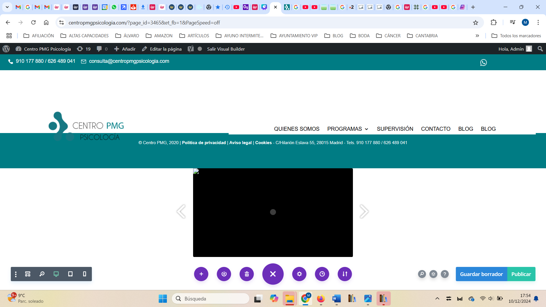Click the 19 updates icon

tap(84, 49)
